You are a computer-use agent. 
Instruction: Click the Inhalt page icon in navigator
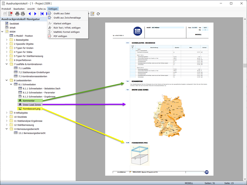click(x=7, y=28)
